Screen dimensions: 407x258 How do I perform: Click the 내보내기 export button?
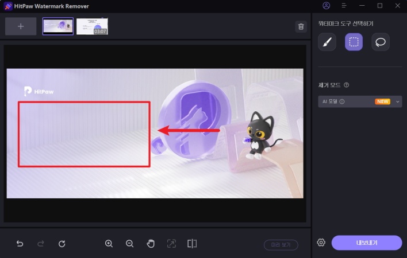point(366,243)
